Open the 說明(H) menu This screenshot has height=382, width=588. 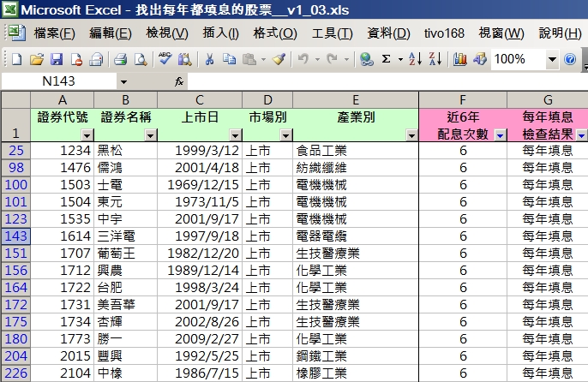tap(561, 33)
